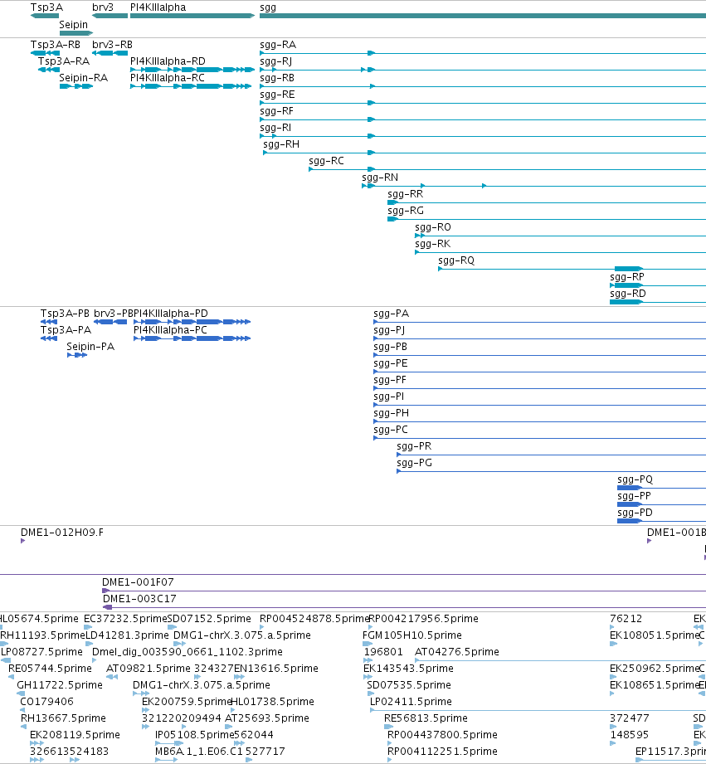This screenshot has width=706, height=764.
Task: Click the sgg-PA protein label
Action: click(391, 314)
